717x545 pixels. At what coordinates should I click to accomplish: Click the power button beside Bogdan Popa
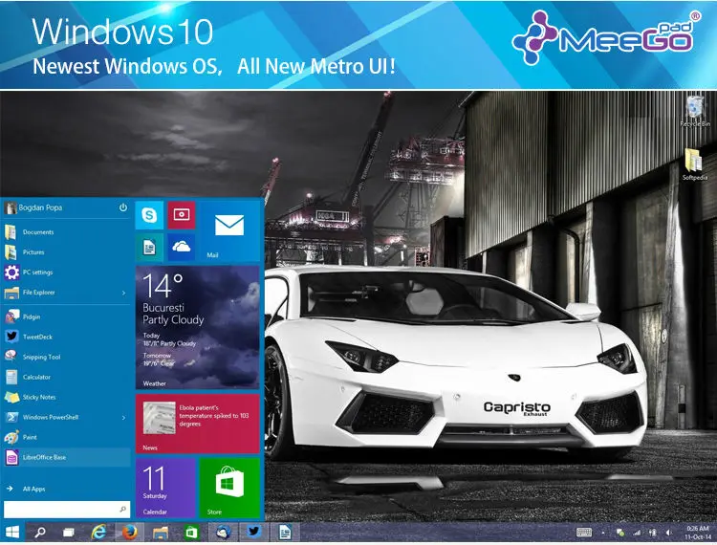(123, 207)
